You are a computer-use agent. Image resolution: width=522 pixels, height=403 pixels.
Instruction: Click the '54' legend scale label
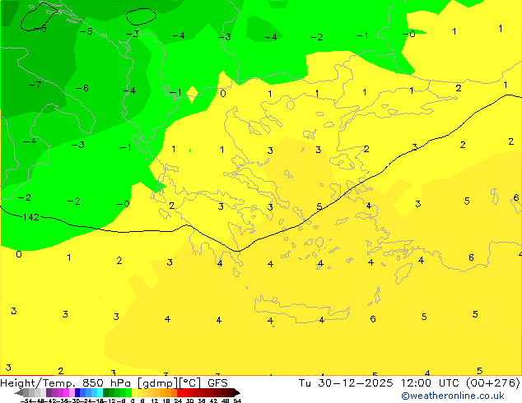[236, 401]
